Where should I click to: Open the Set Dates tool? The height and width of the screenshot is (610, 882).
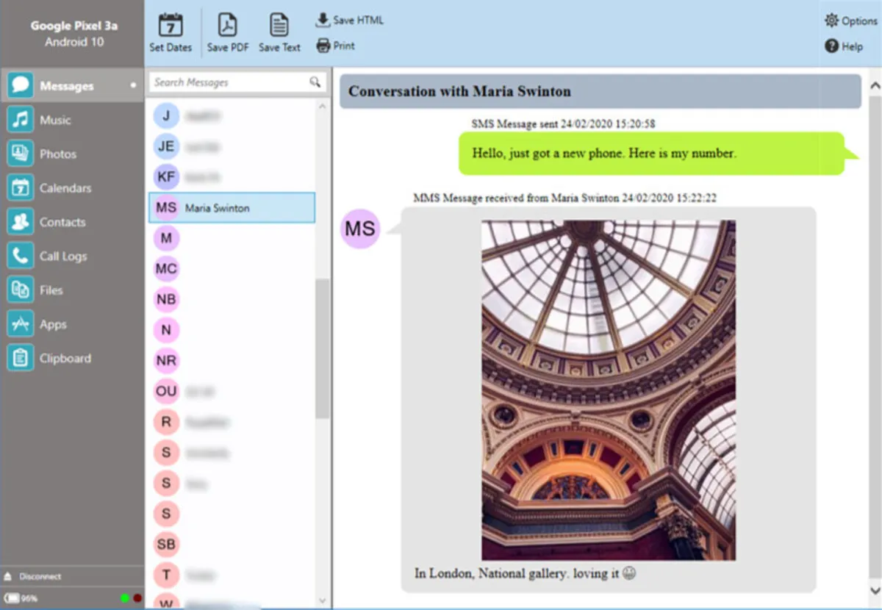(170, 32)
